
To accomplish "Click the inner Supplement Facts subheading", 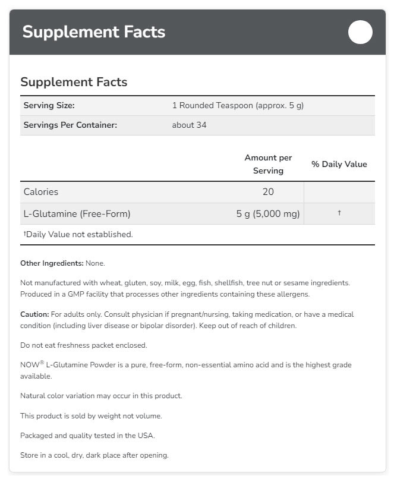I will tap(74, 82).
